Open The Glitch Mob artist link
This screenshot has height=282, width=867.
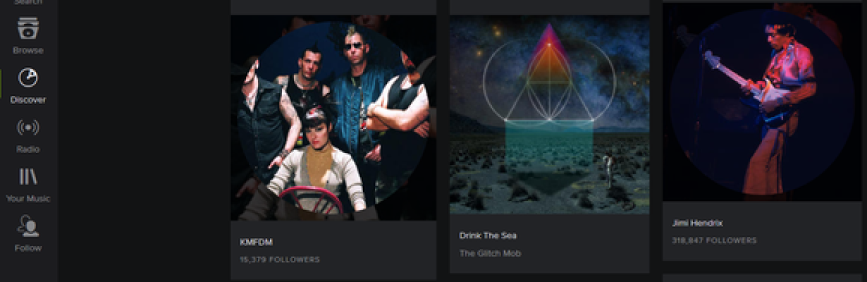coord(491,253)
